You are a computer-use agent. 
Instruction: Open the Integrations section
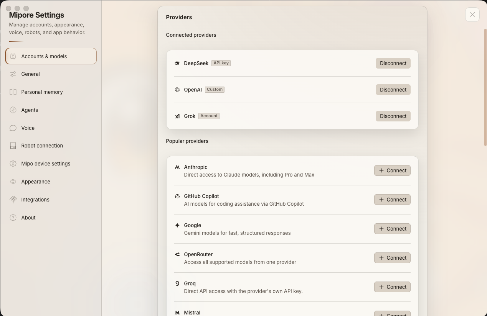[51, 200]
